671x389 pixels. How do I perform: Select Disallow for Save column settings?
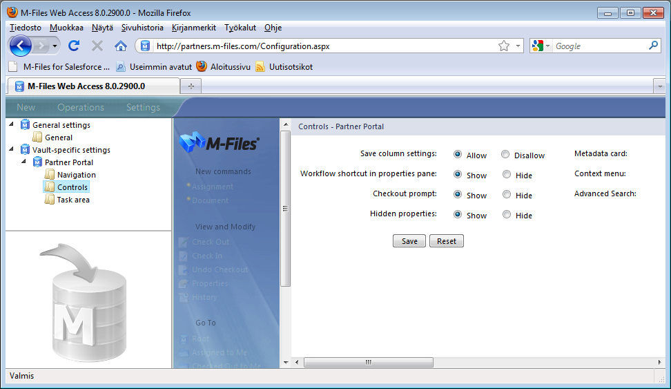click(505, 154)
